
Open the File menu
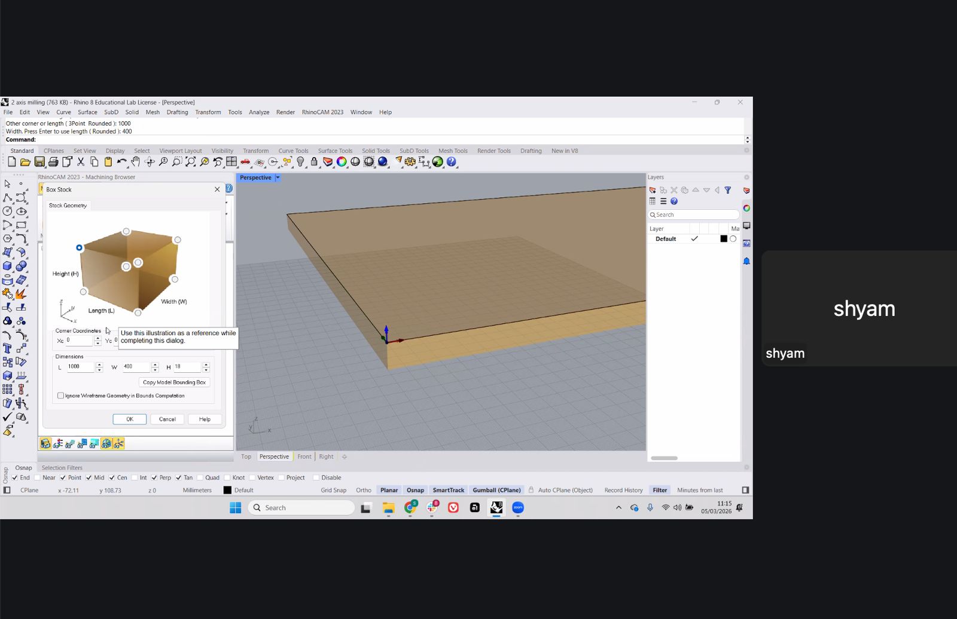pyautogui.click(x=8, y=112)
